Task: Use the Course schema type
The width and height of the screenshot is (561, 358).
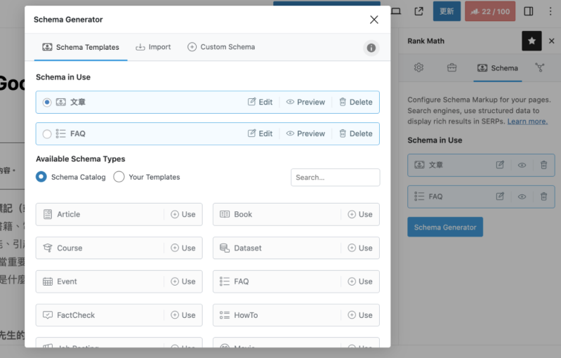Action: coord(183,248)
